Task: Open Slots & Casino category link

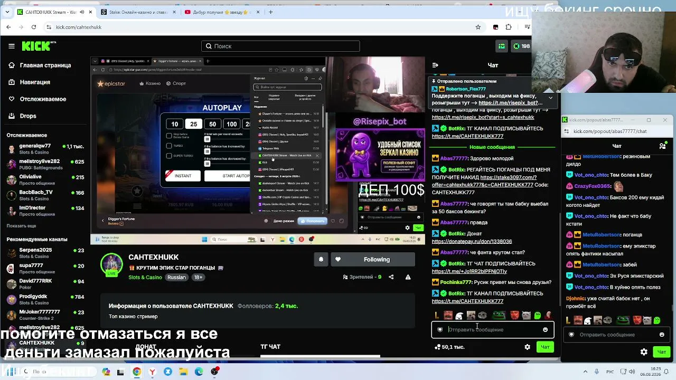Action: (x=145, y=278)
